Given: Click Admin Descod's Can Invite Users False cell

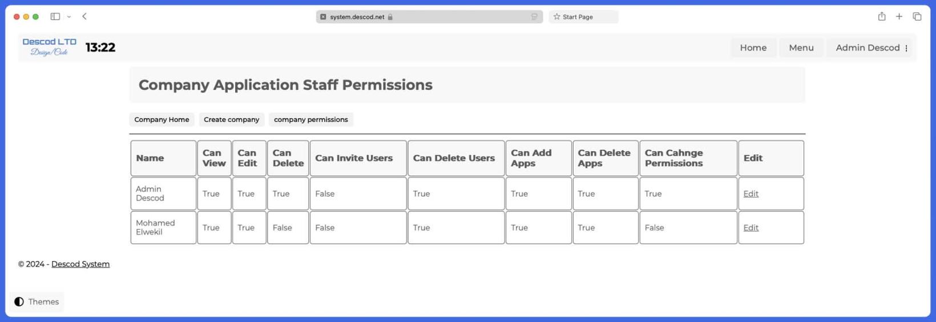Looking at the screenshot, I should 358,194.
